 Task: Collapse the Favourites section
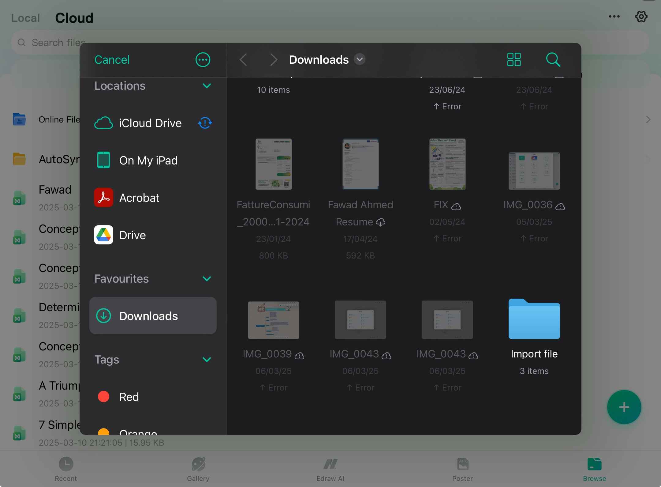(x=207, y=279)
